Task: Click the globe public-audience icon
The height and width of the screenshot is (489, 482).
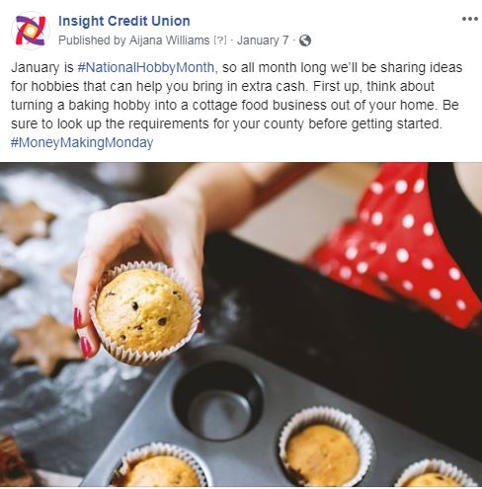Action: (305, 41)
